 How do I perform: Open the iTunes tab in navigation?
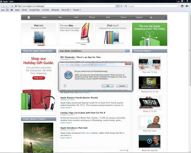124,17
